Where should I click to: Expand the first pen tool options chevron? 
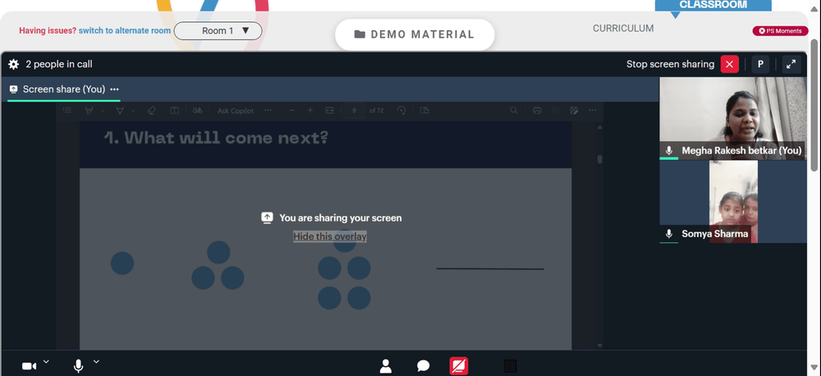point(103,111)
